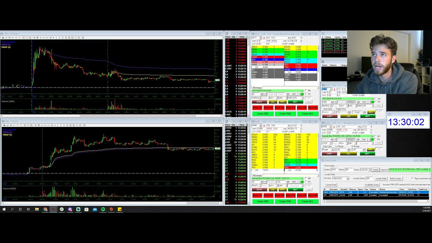Select the Canceled DARE order row

(334, 46)
